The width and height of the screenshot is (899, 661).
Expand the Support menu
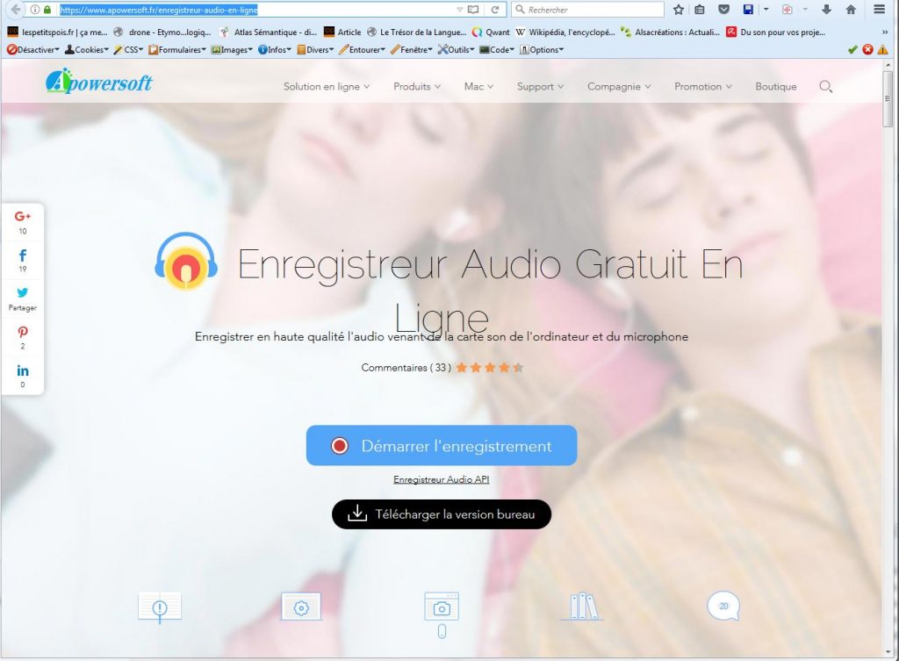[x=540, y=87]
